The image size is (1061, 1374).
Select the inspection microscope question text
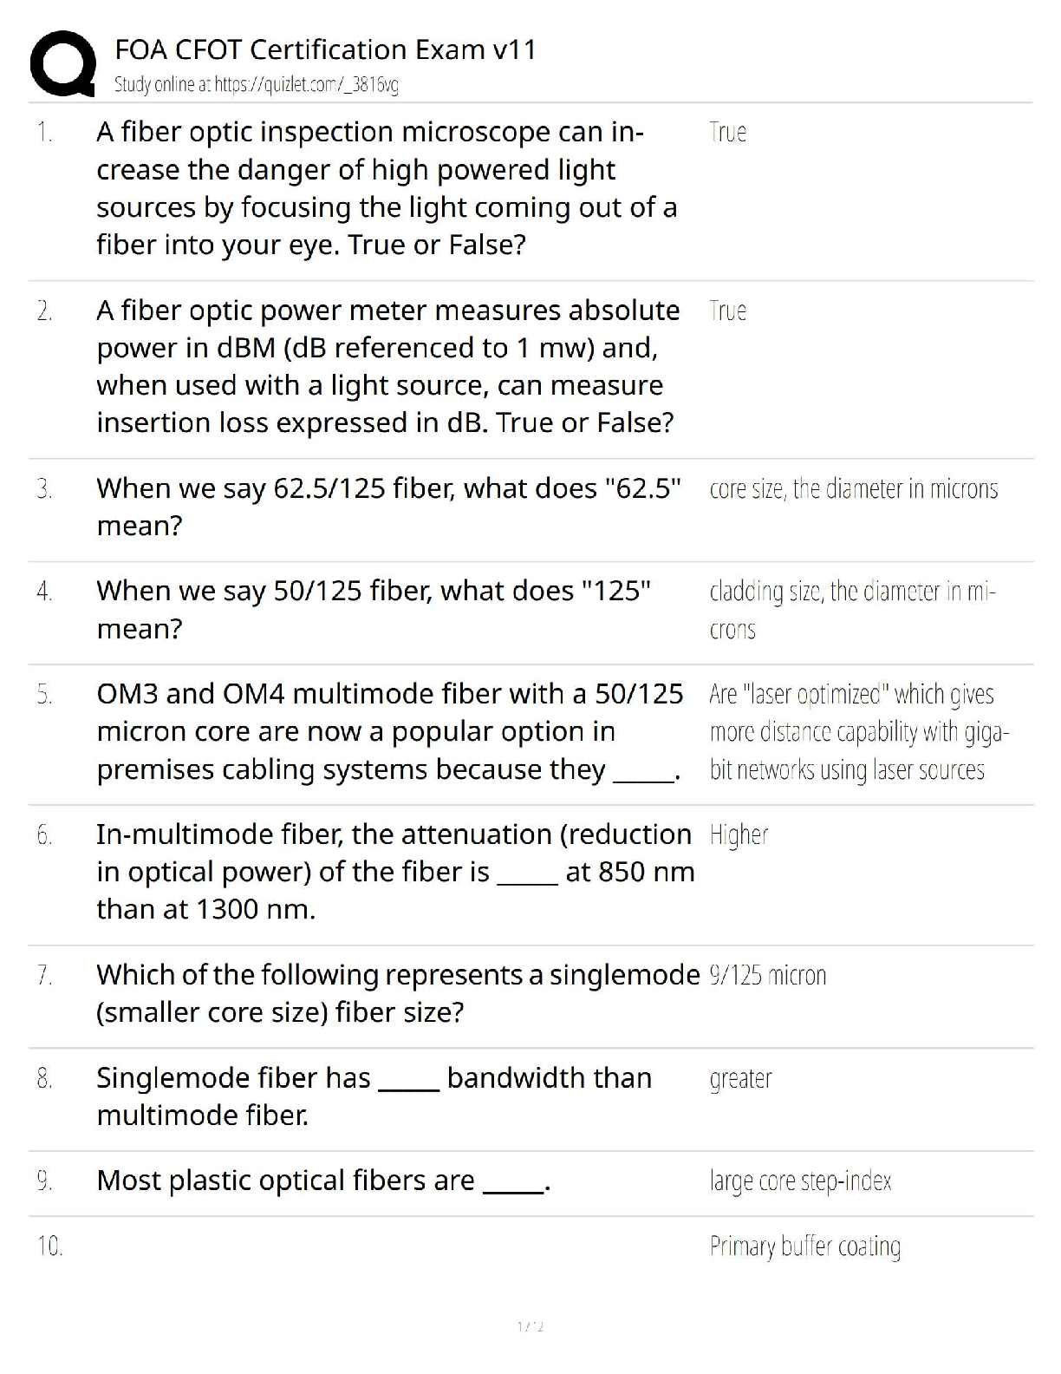pyautogui.click(x=386, y=188)
